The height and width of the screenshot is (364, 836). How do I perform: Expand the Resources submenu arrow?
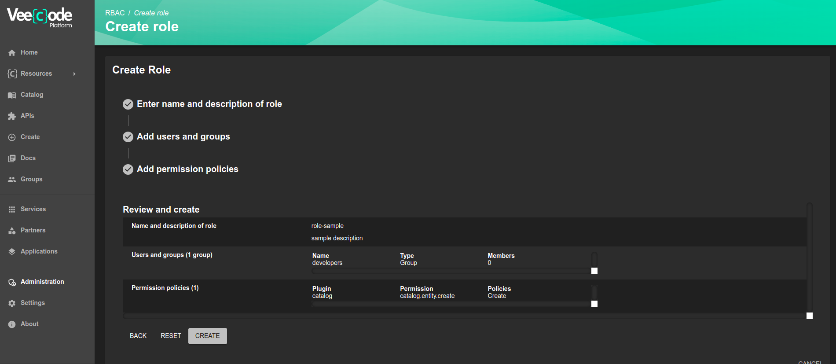[74, 74]
